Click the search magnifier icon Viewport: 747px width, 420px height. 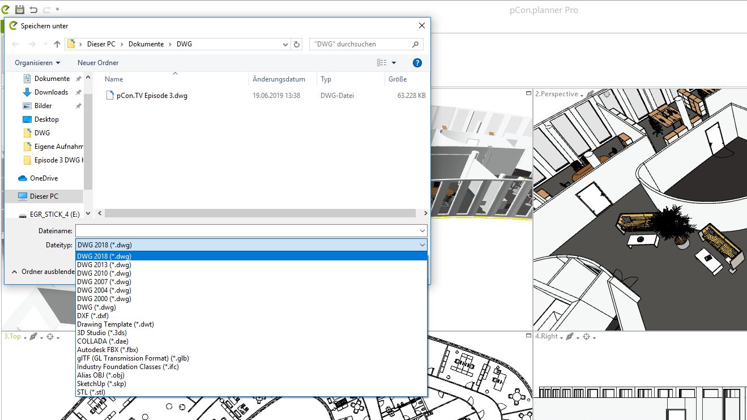pyautogui.click(x=416, y=44)
